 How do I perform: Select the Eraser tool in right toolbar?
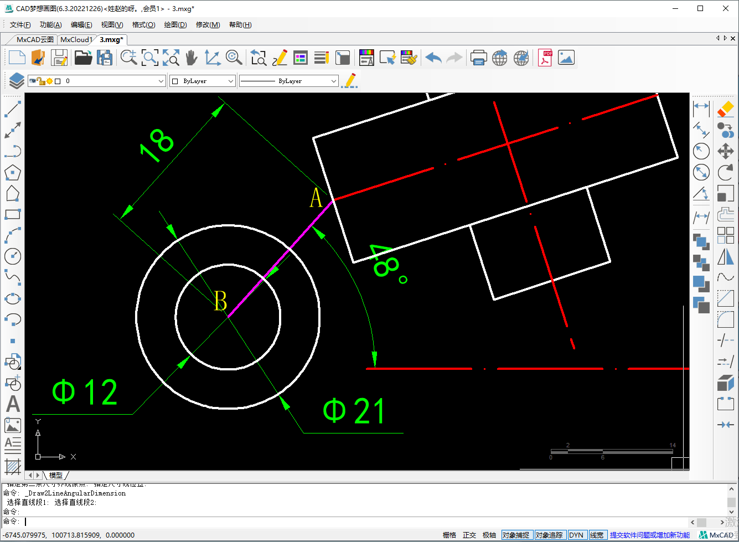click(725, 109)
